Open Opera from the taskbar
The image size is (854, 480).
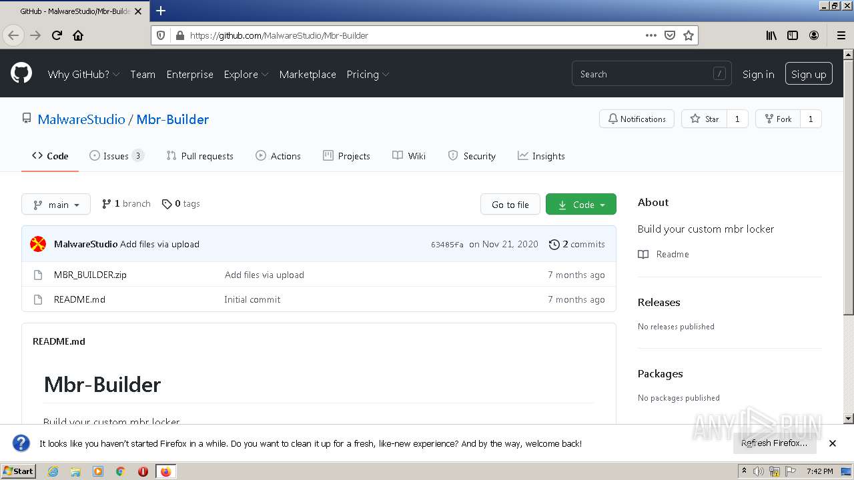tap(143, 471)
